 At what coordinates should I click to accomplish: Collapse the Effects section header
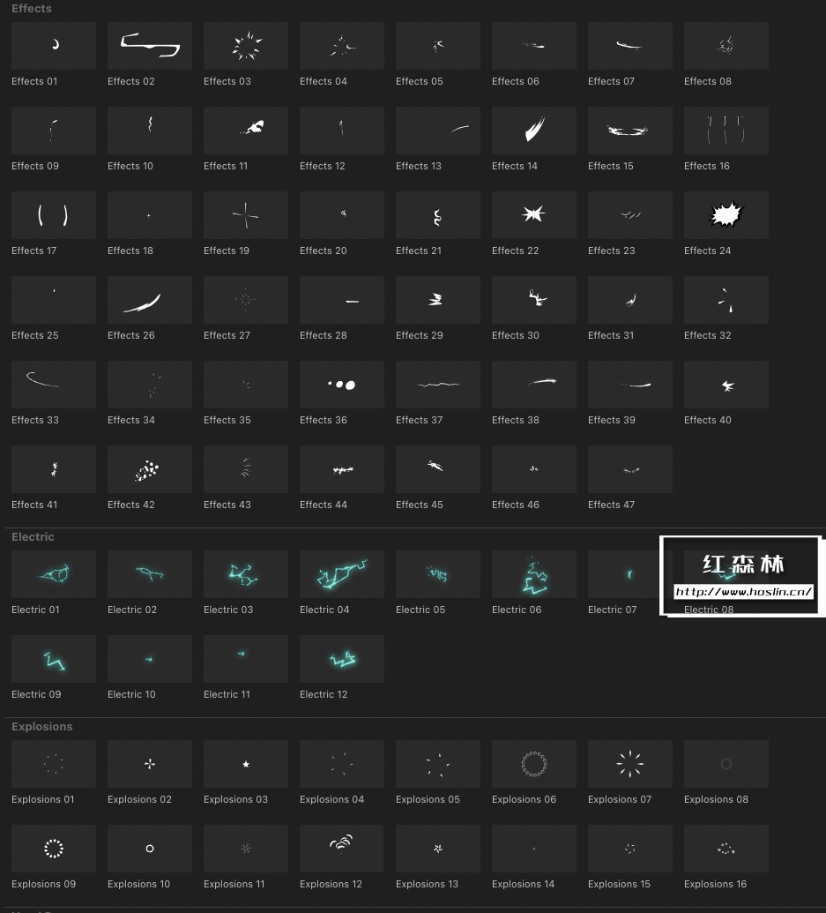coord(32,8)
